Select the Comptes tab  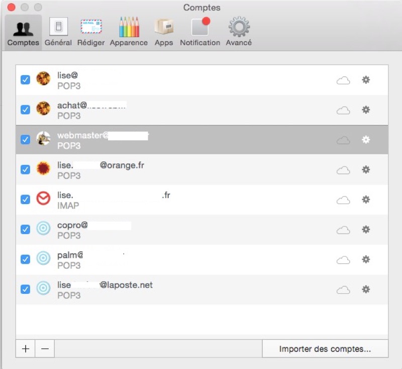tap(23, 32)
